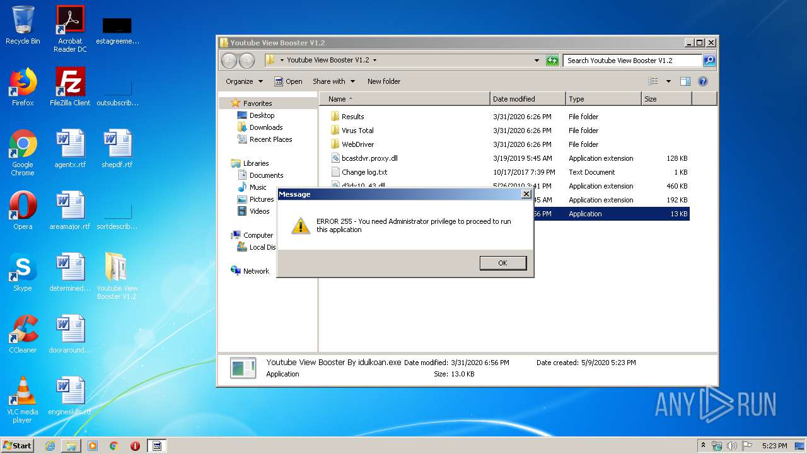Show the preview pane icon
Image resolution: width=807 pixels, height=454 pixels.
685,81
